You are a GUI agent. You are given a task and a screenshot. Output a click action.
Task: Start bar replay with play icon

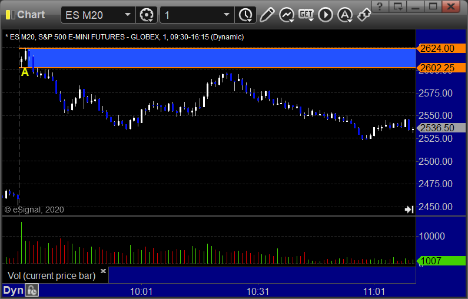click(x=326, y=15)
